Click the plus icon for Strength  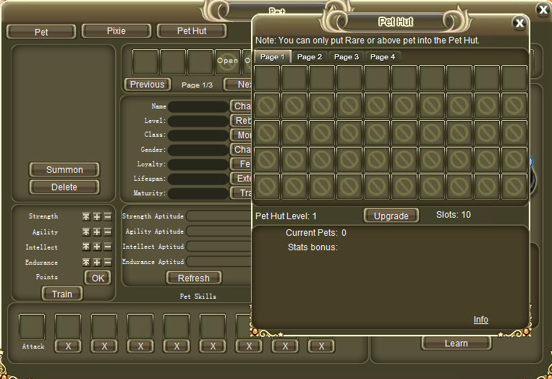pos(97,216)
